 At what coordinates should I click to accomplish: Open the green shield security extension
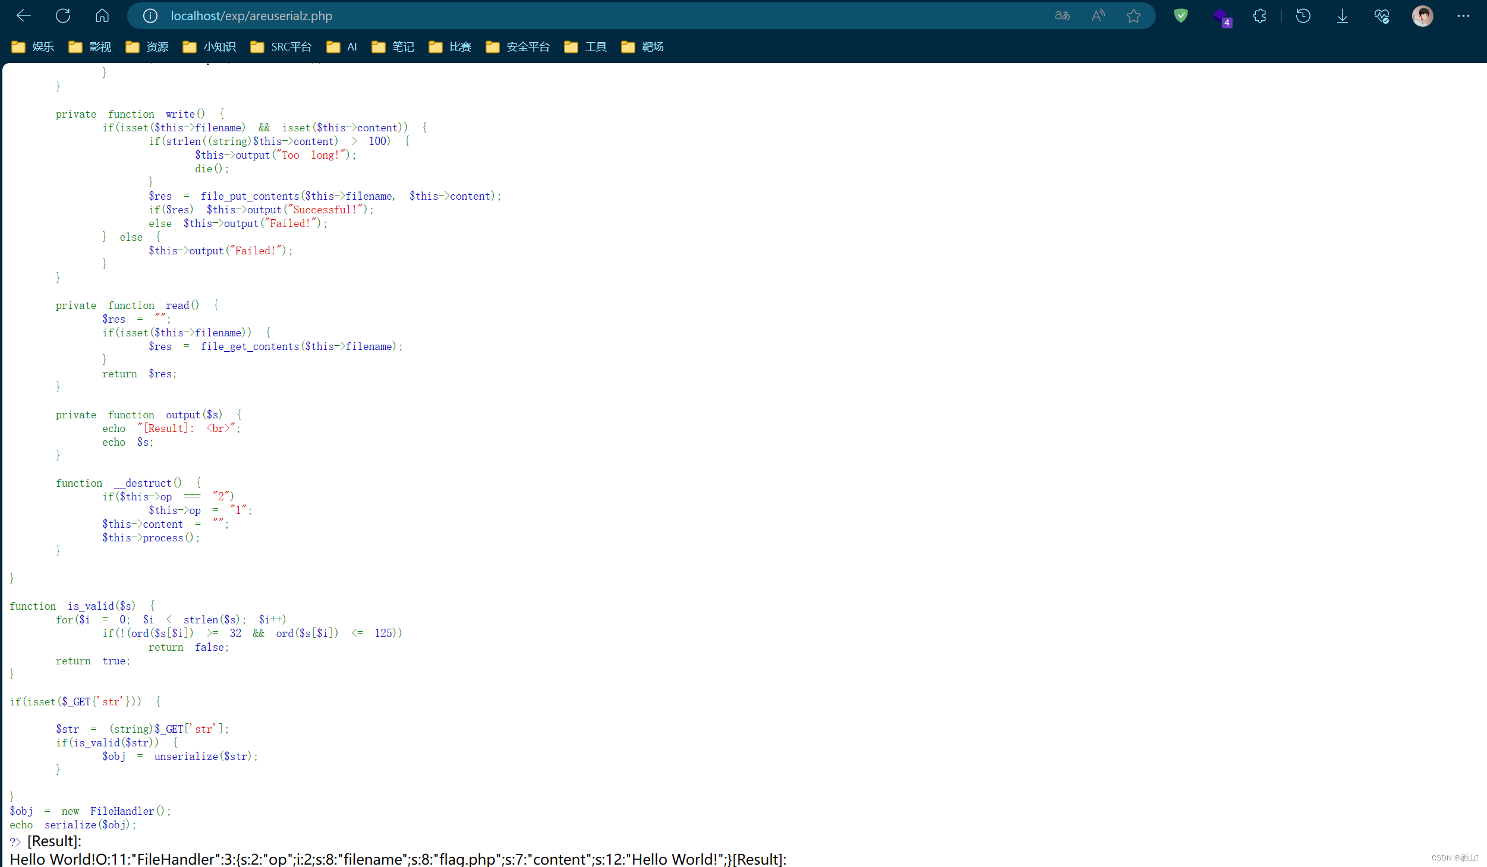point(1180,16)
